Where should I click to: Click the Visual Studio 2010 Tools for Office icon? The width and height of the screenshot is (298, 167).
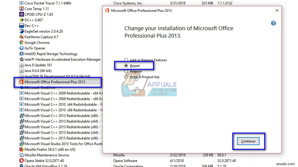pos(22,144)
